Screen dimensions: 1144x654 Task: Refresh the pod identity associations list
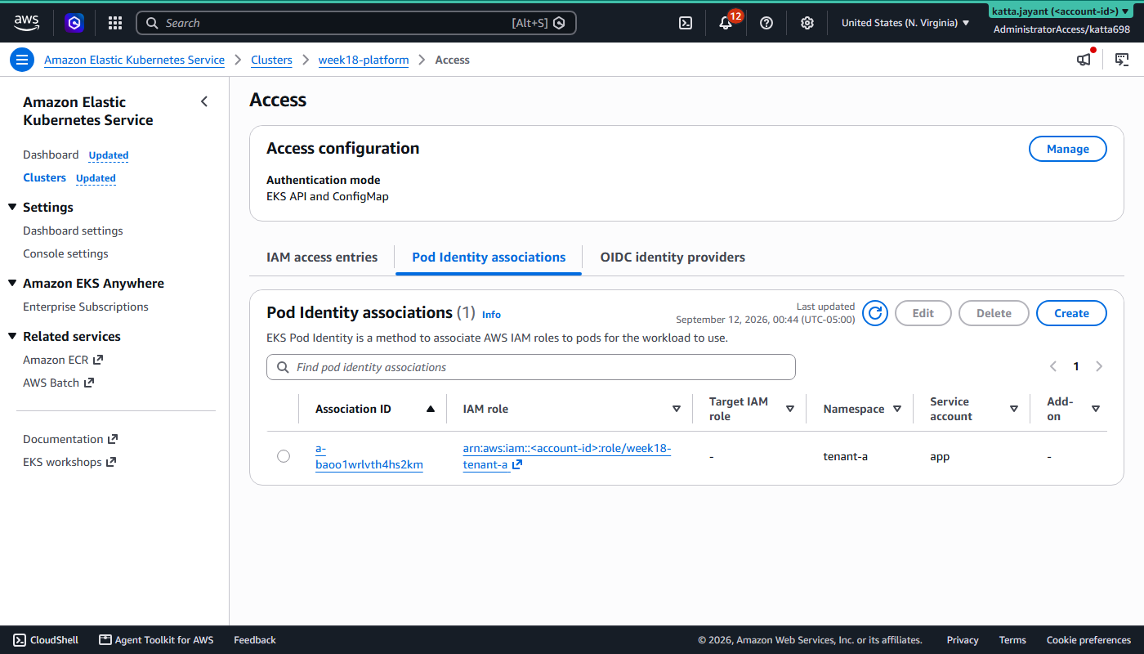(x=875, y=313)
